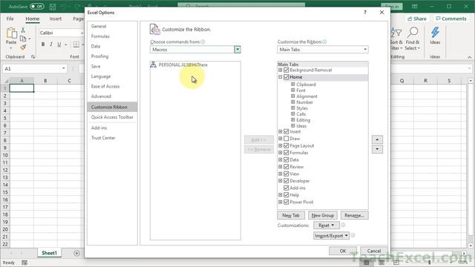This screenshot has height=267, width=475.
Task: Click the Comments button
Action: [x=451, y=19]
